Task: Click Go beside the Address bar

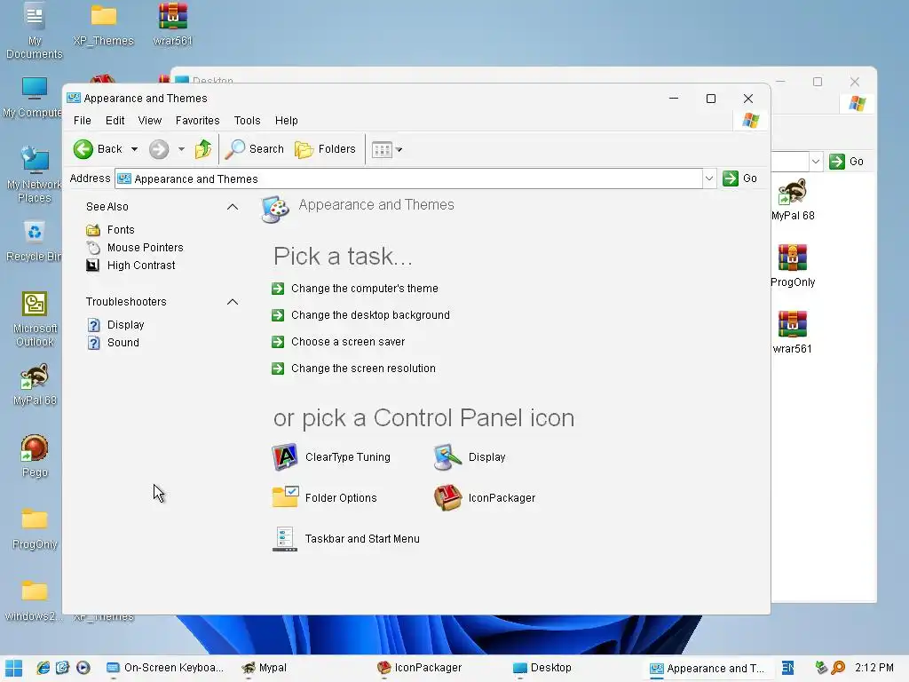Action: 740,178
